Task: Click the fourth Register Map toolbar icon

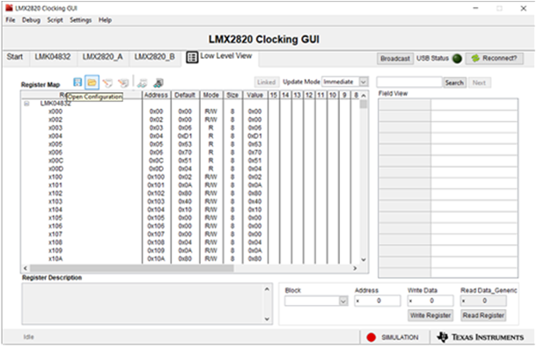Action: pyautogui.click(x=123, y=83)
